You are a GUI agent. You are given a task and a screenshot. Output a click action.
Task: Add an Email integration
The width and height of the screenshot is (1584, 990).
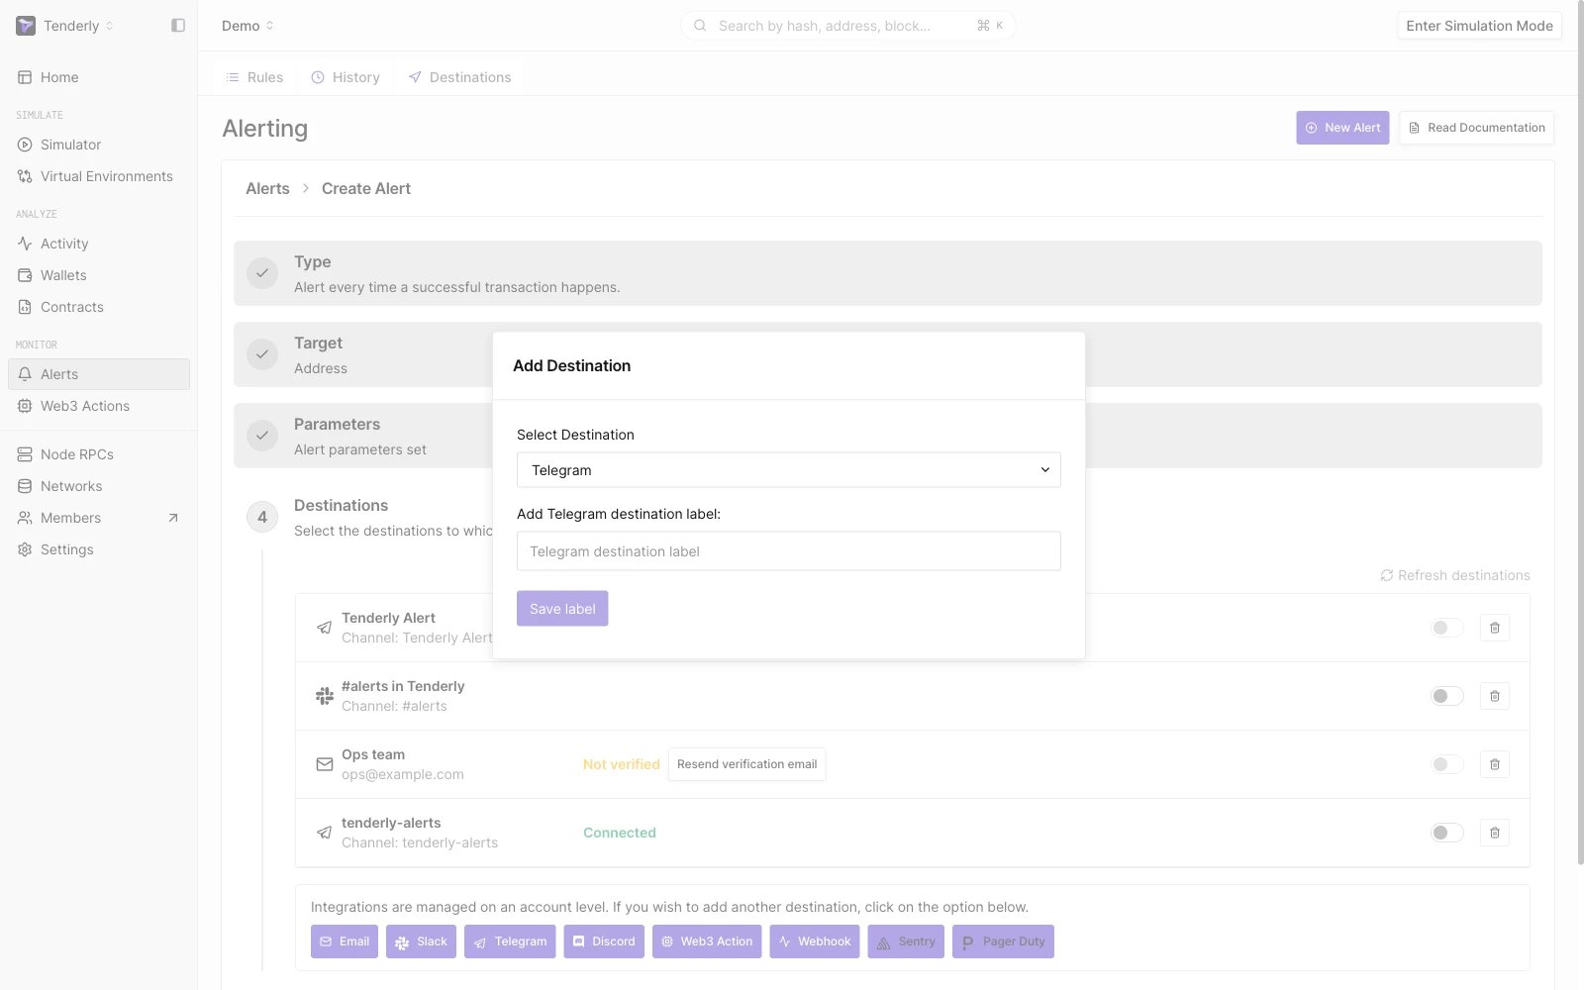[345, 941]
